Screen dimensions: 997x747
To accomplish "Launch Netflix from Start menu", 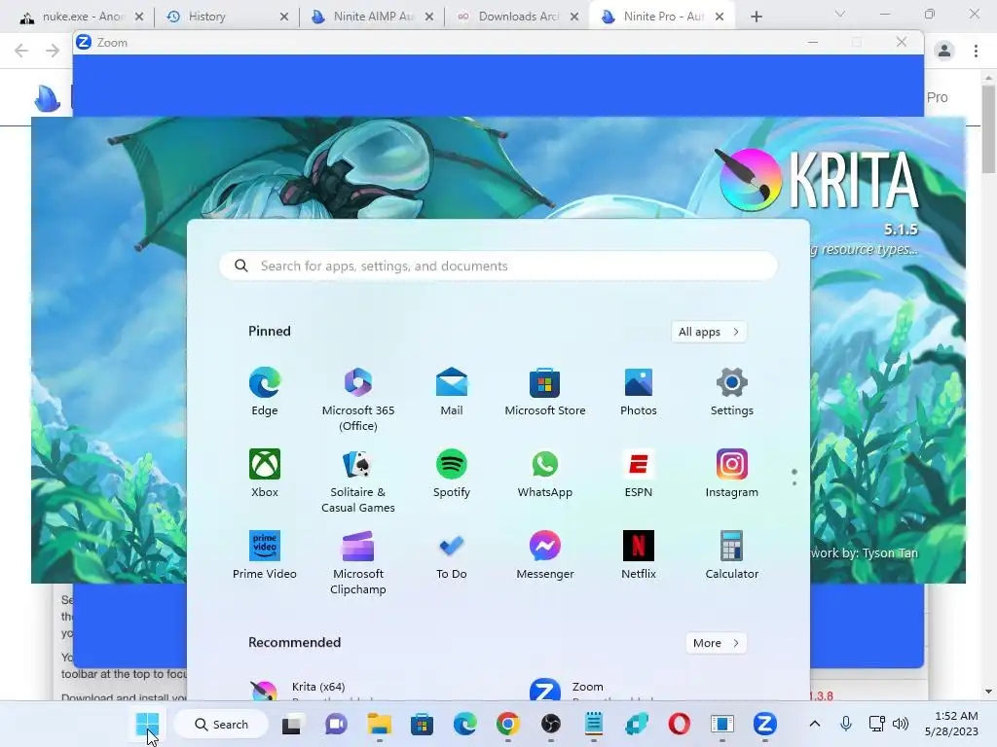I will (639, 554).
